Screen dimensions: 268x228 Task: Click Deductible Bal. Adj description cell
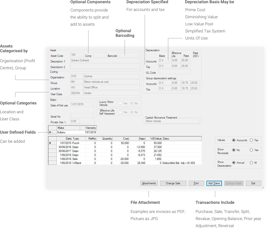tap(182, 163)
